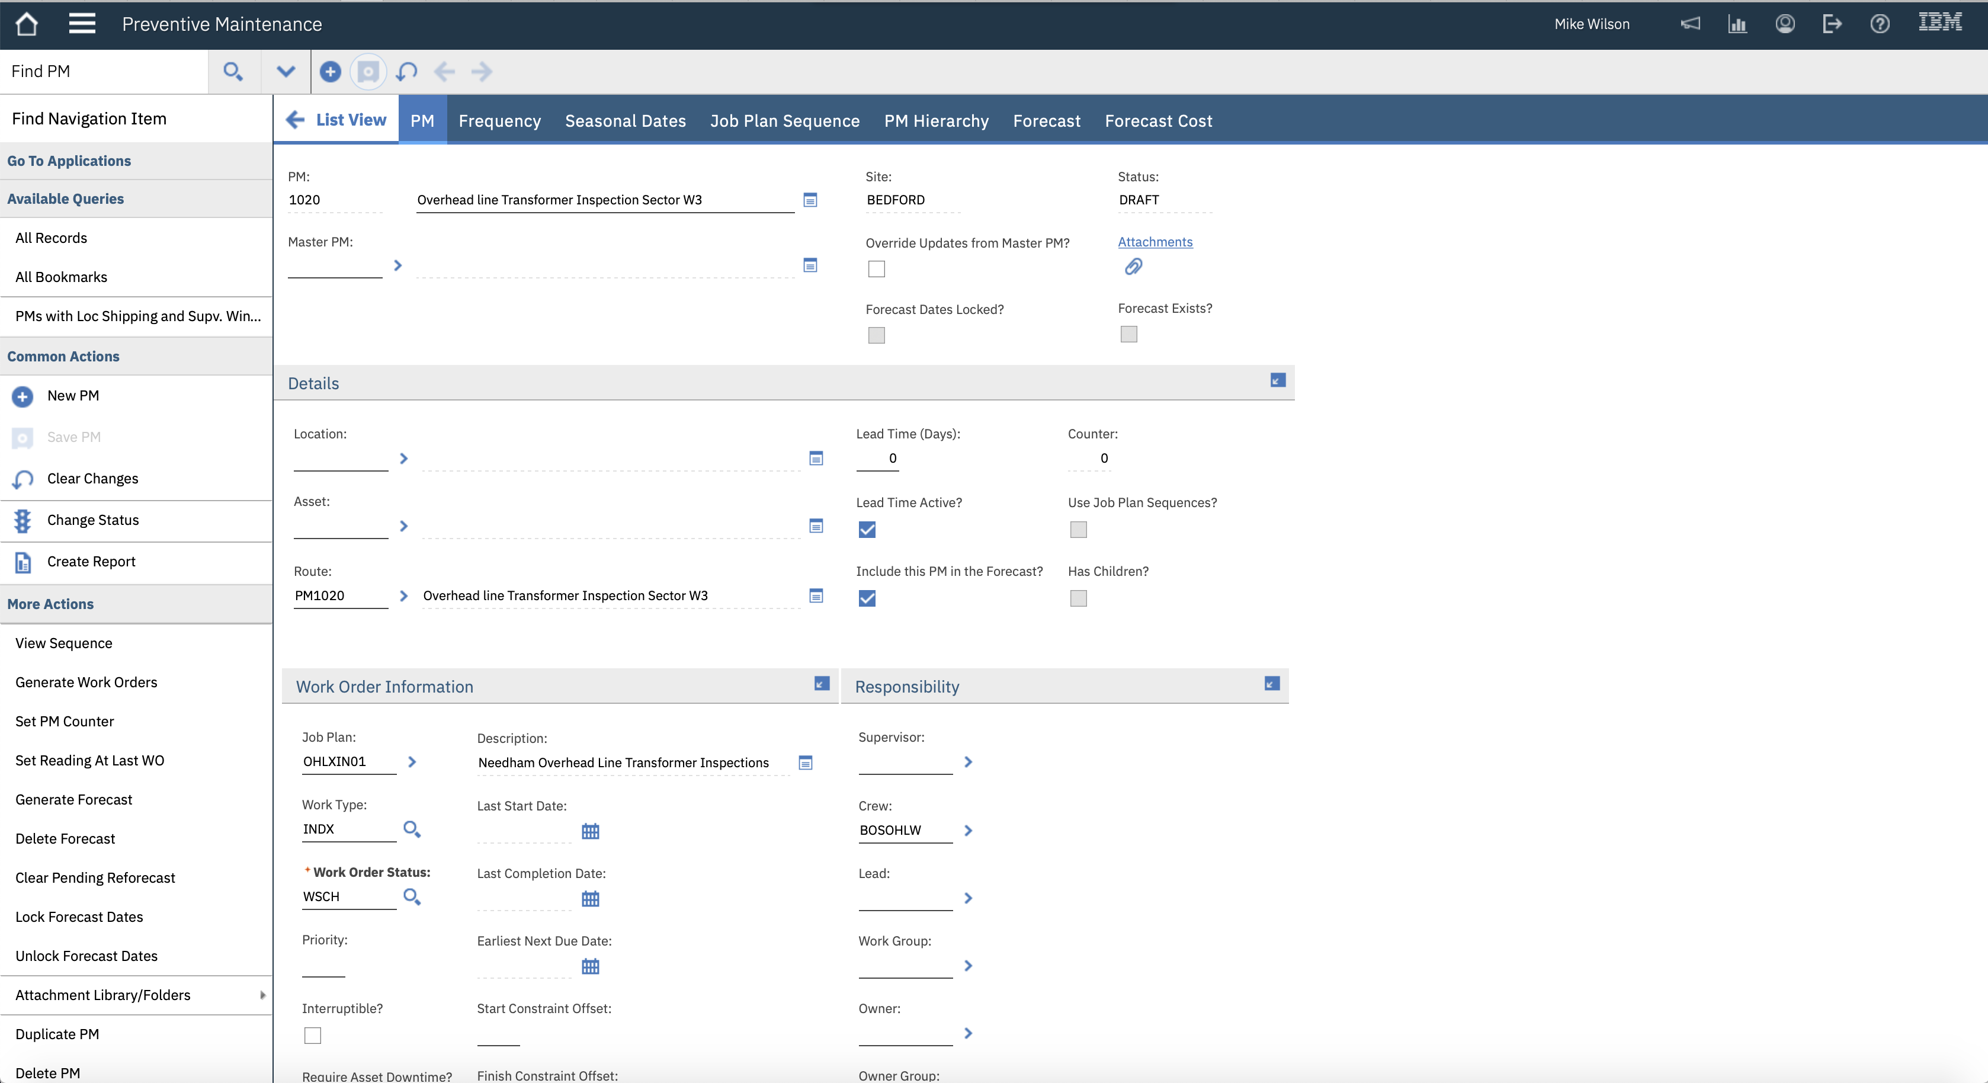1988x1083 pixels.
Task: Check Override Updates from Master PM
Action: pyautogui.click(x=876, y=268)
